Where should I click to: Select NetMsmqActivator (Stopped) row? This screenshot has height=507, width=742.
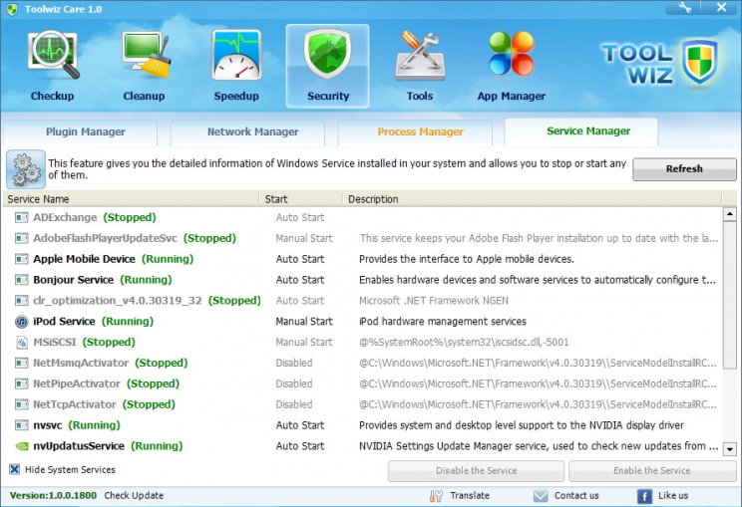pos(363,363)
